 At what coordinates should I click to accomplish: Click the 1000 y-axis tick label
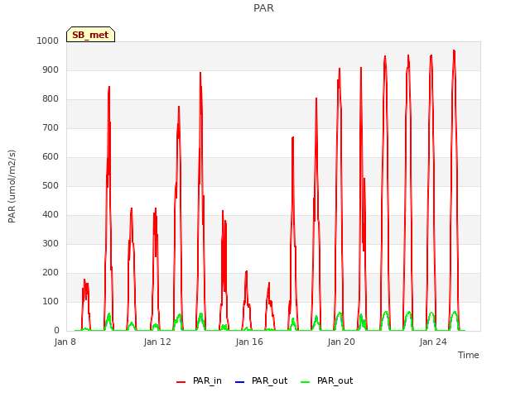pos(48,41)
